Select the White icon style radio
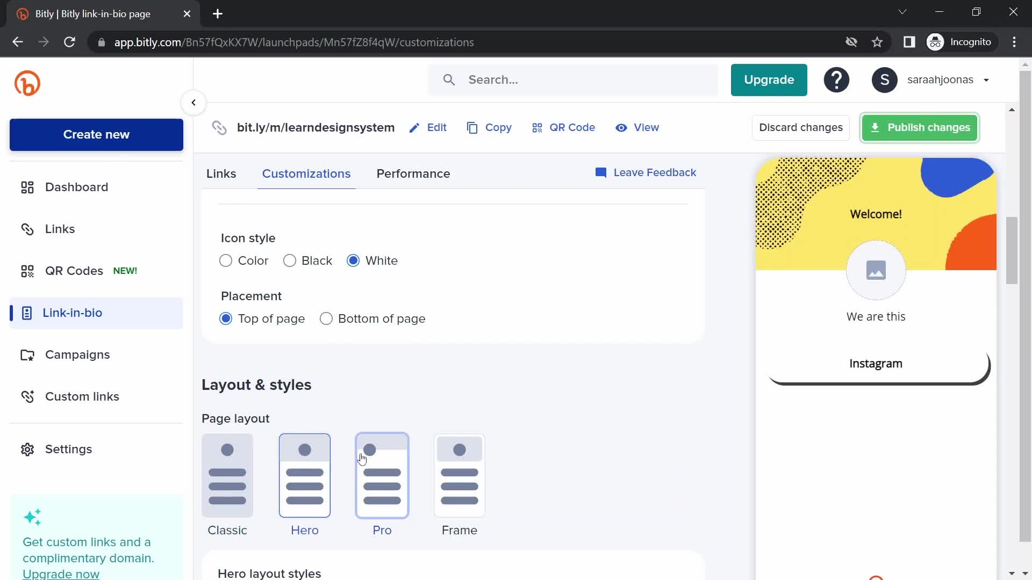Image resolution: width=1032 pixels, height=580 pixels. [353, 261]
